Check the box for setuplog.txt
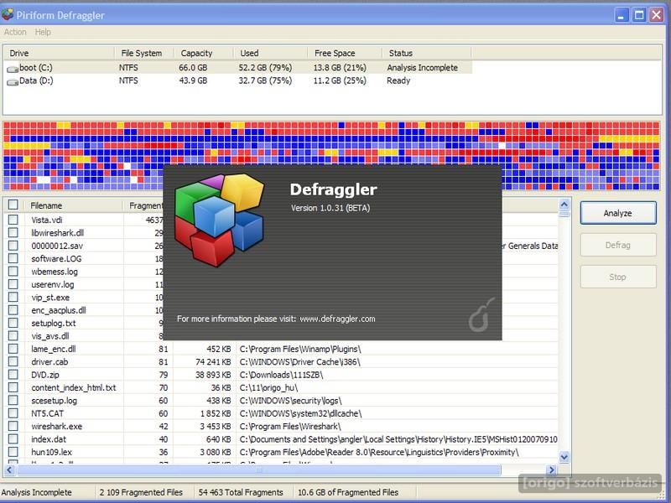671x503 pixels. coord(13,323)
